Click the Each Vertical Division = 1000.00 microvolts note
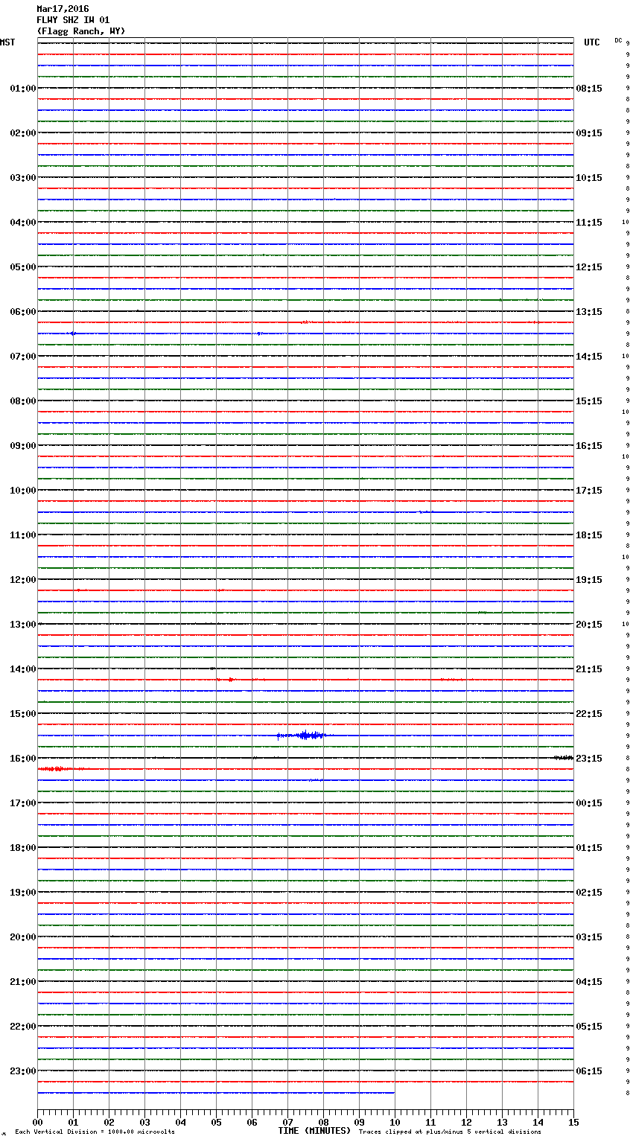The width and height of the screenshot is (633, 1142). pyautogui.click(x=95, y=1132)
